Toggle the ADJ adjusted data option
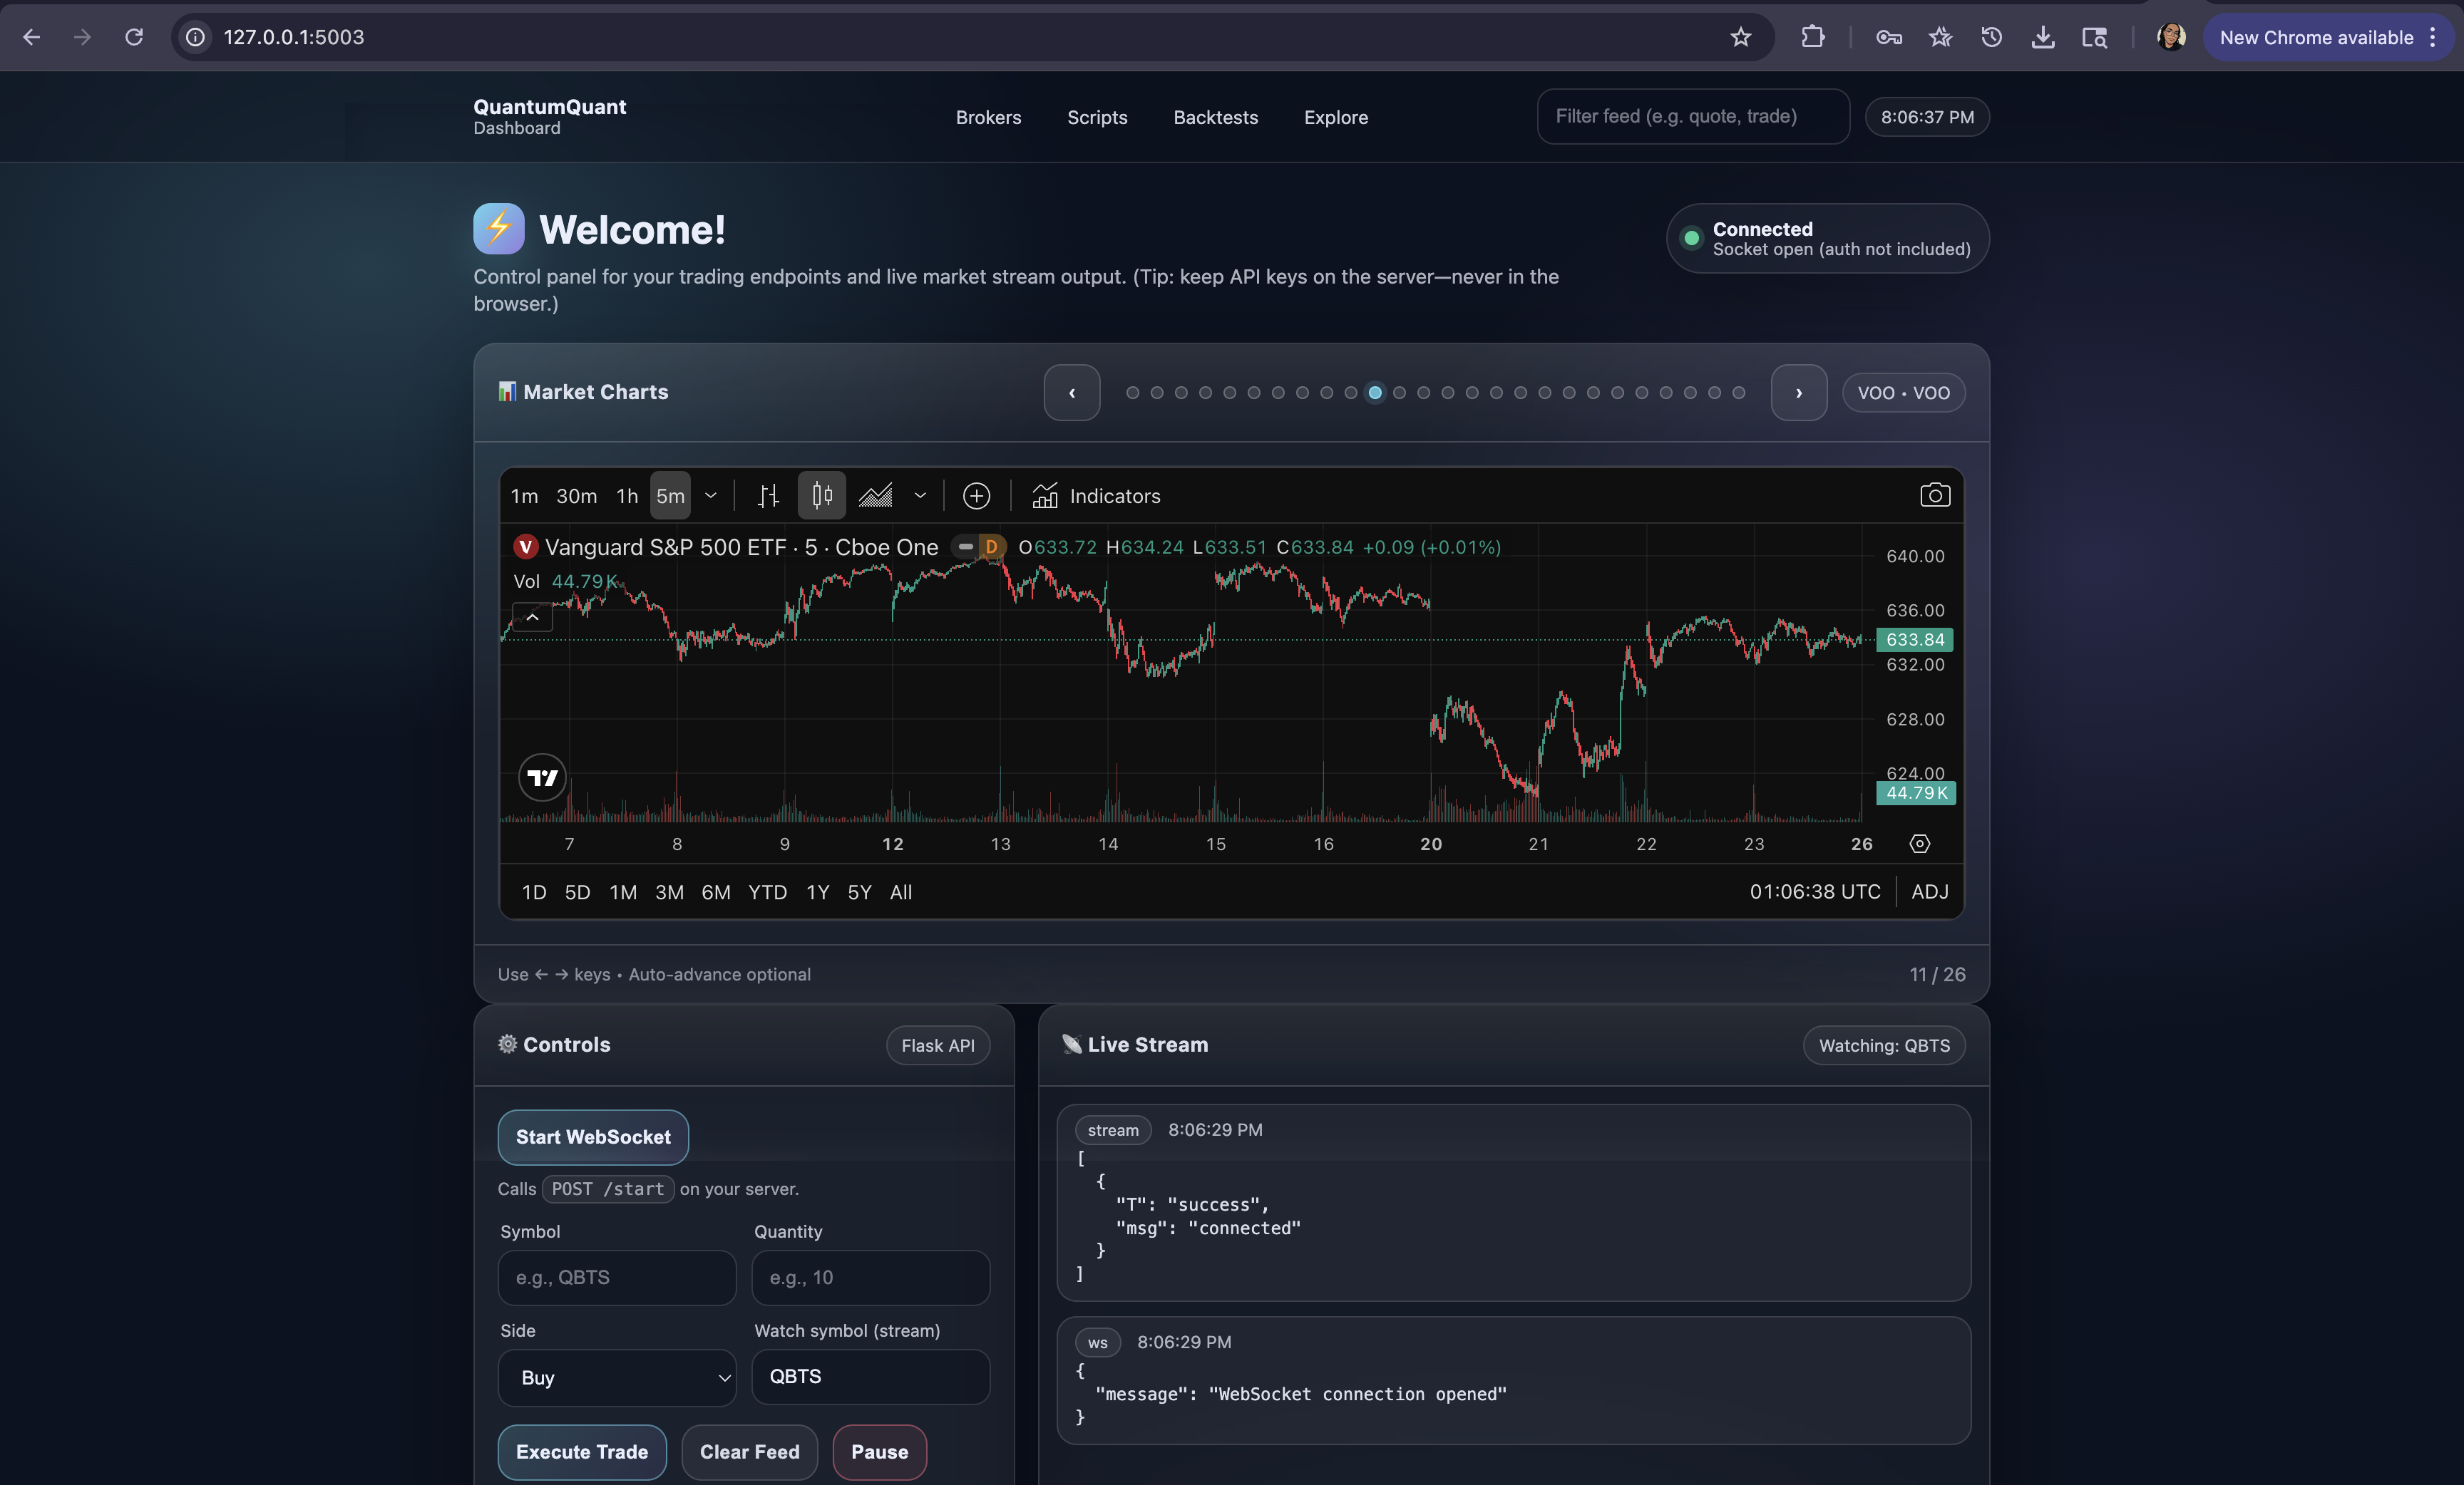The image size is (2464, 1485). (1929, 891)
